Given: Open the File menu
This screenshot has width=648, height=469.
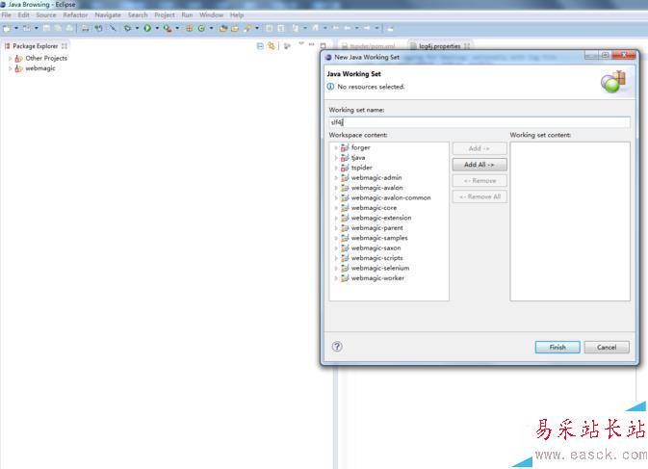Looking at the screenshot, I should [6, 14].
